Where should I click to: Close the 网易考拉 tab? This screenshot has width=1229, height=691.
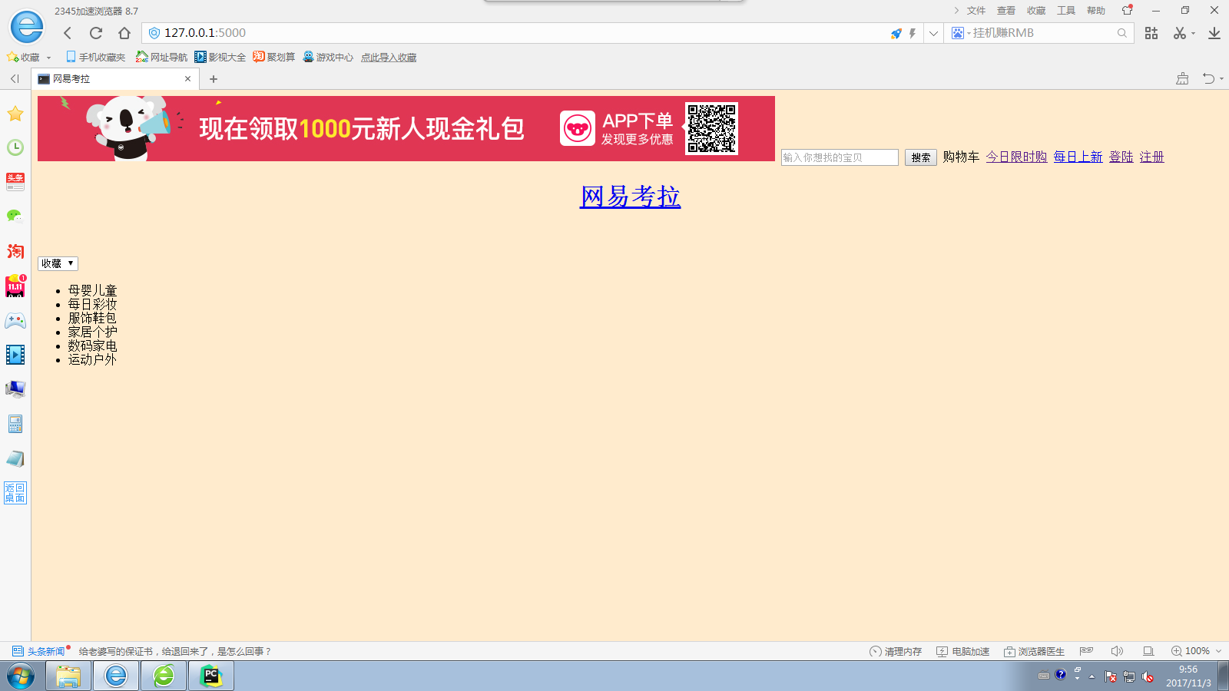coord(187,78)
